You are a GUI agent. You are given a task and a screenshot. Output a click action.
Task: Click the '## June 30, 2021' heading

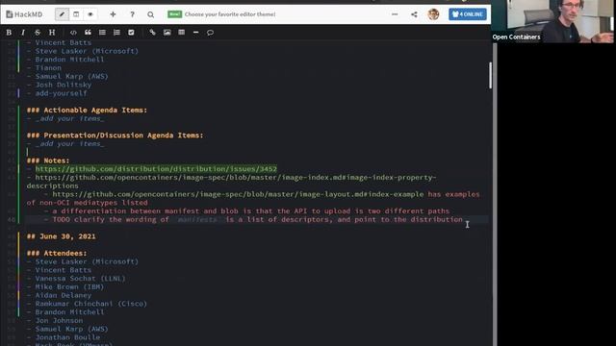[x=61, y=236]
